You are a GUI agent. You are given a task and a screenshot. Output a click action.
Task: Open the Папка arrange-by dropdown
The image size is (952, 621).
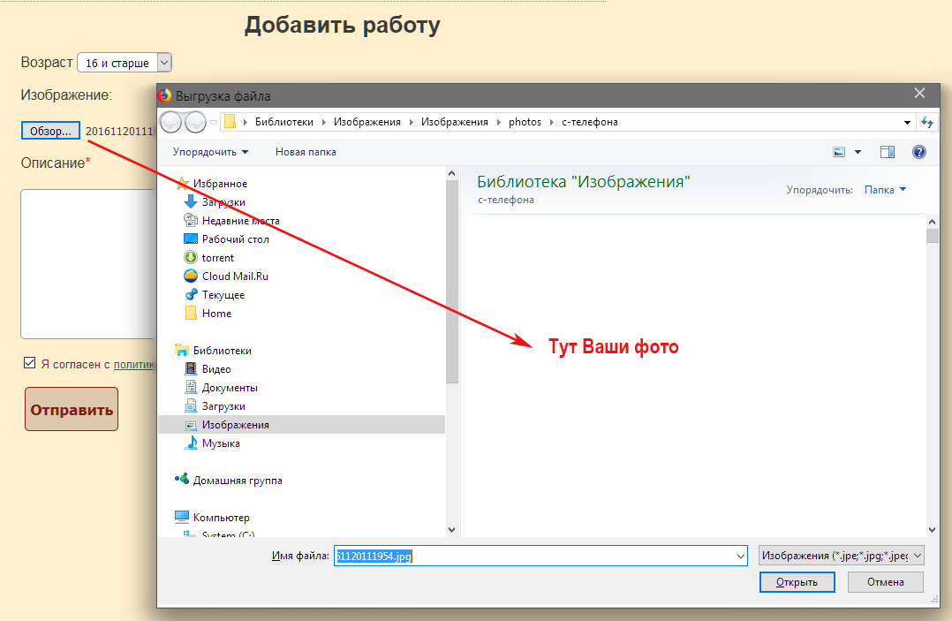885,190
